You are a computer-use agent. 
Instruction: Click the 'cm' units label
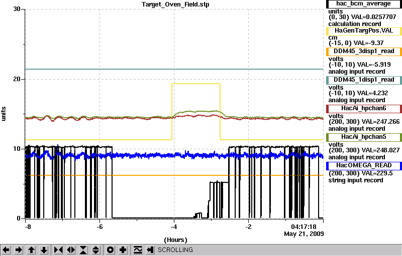click(x=333, y=38)
